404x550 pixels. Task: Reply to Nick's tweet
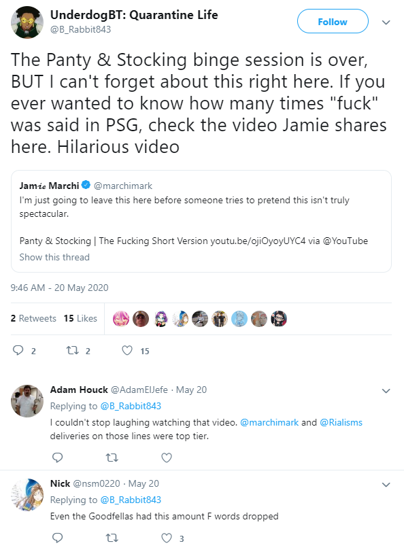pyautogui.click(x=57, y=538)
